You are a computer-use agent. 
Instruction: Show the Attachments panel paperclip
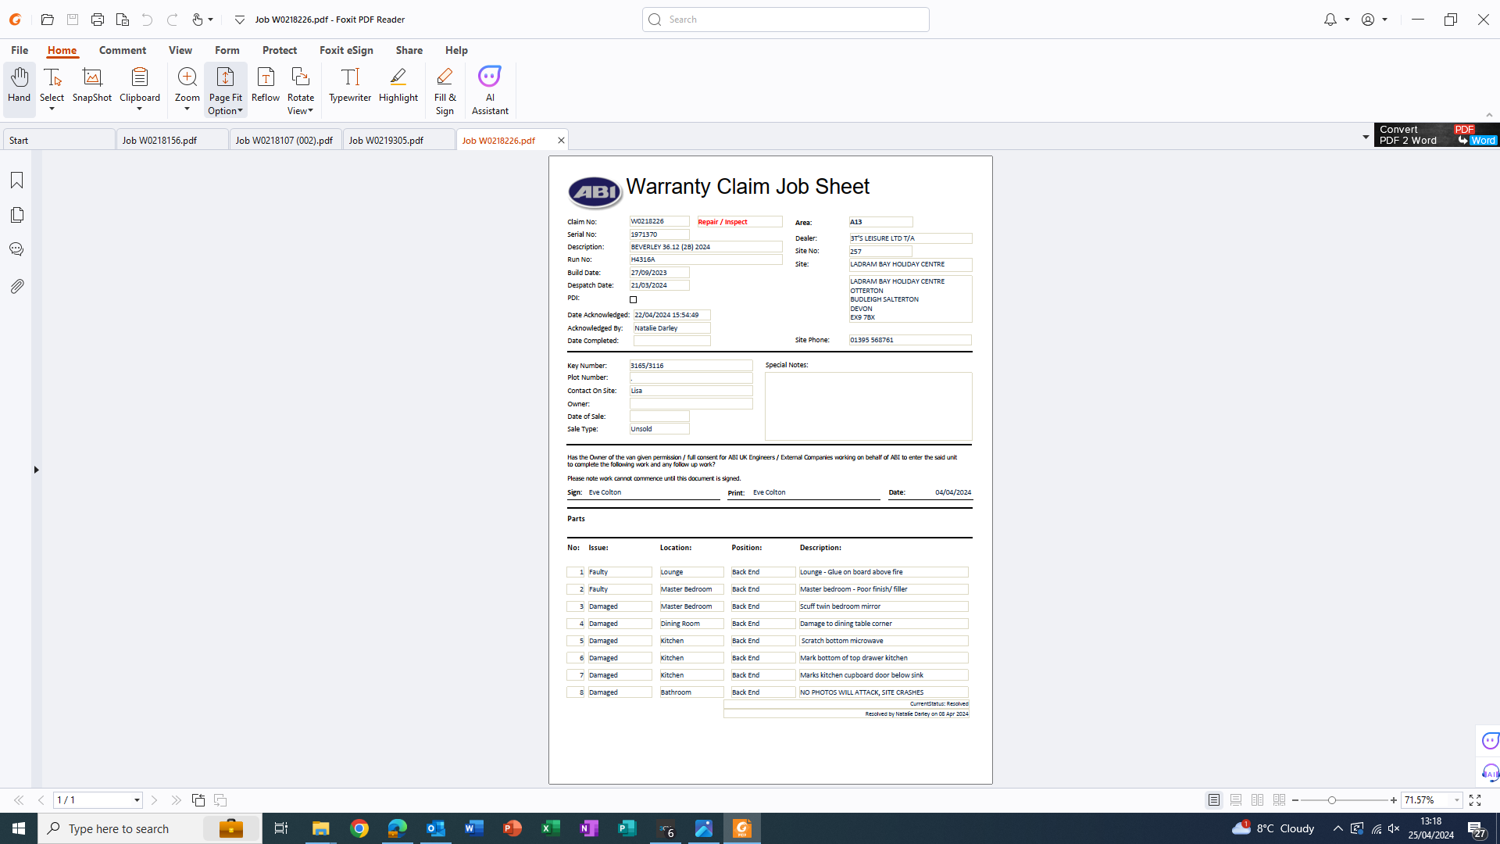click(x=16, y=287)
